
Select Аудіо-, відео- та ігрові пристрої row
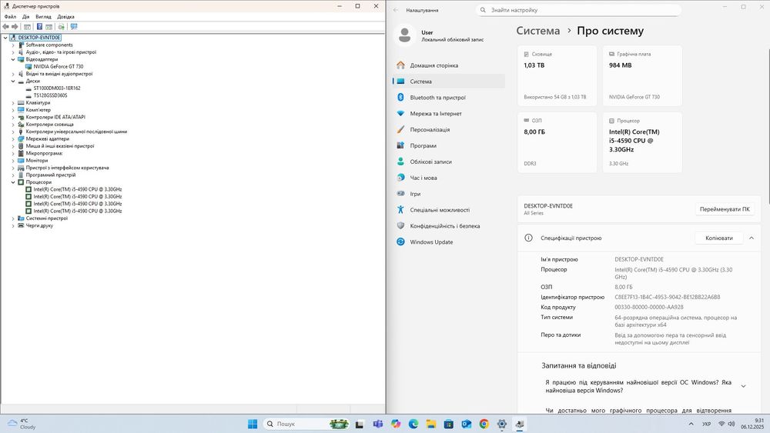click(61, 52)
